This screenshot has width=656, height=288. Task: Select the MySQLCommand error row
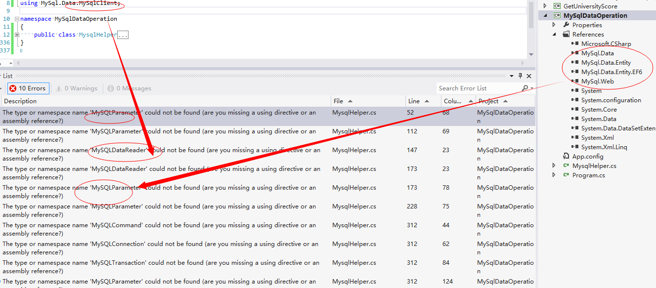(x=267, y=229)
